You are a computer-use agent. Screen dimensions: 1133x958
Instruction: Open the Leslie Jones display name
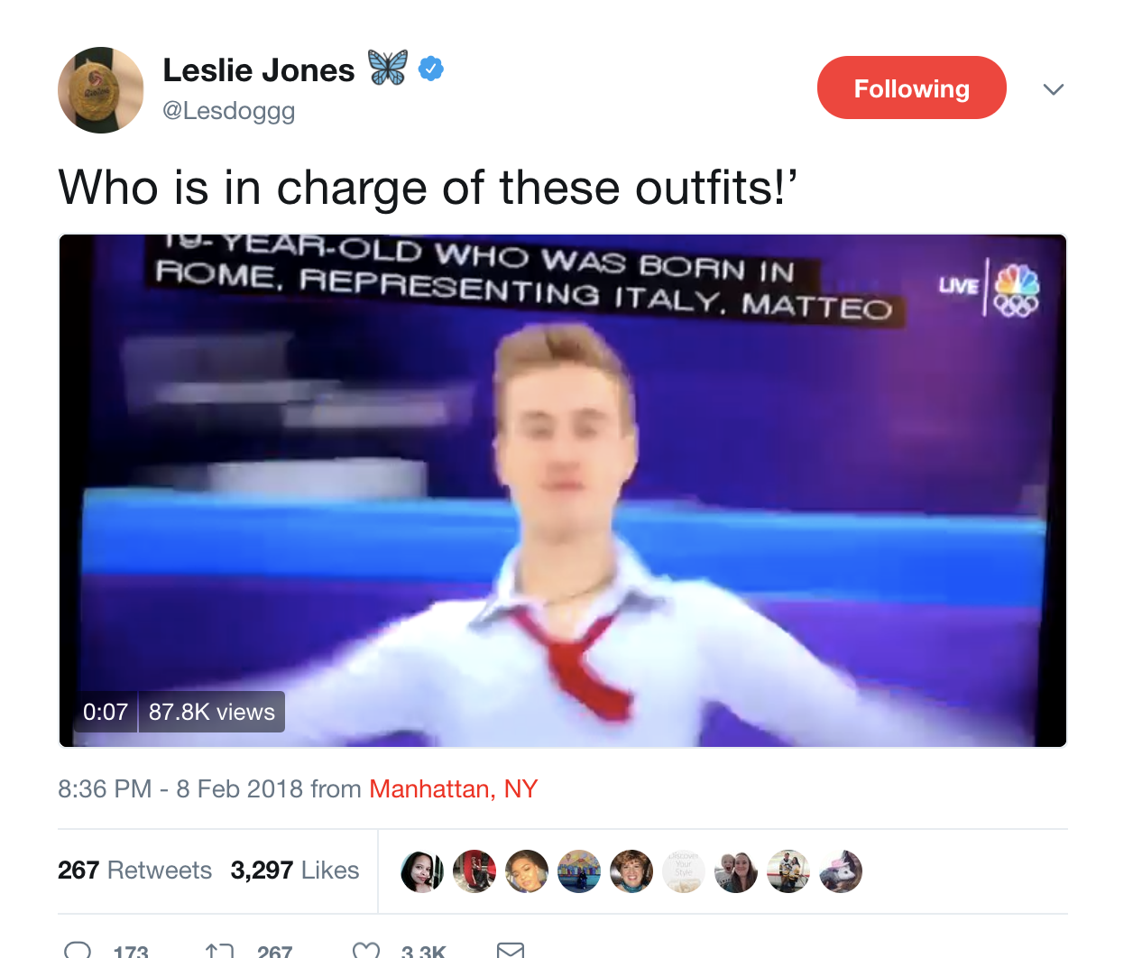tap(259, 70)
